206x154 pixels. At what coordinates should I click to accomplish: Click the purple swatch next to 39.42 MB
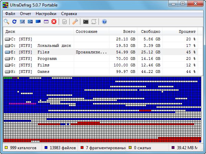173,148
